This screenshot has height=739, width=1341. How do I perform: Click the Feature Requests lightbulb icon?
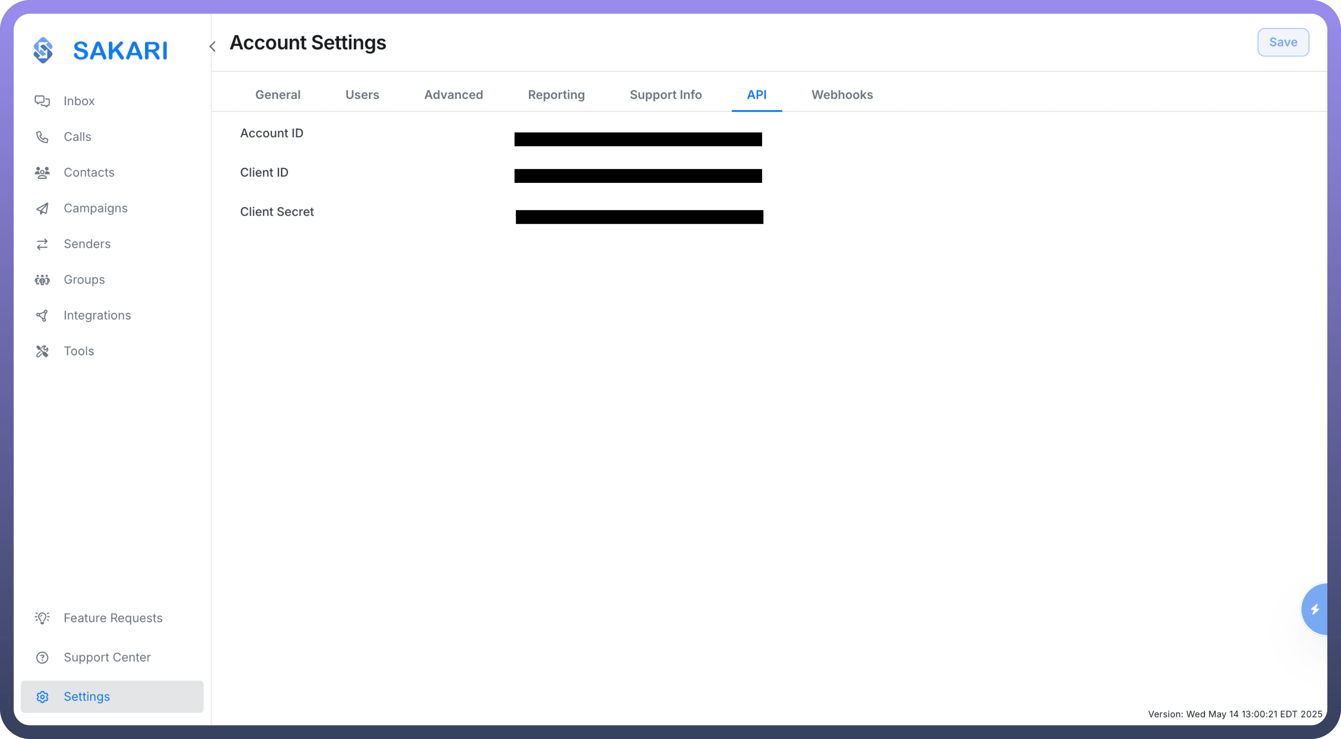(42, 618)
